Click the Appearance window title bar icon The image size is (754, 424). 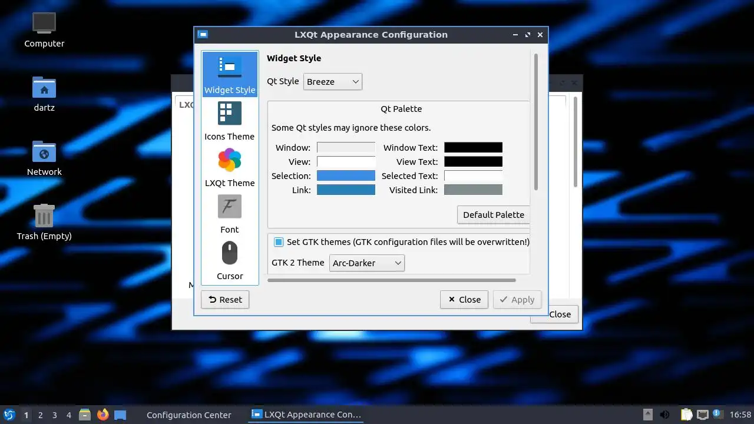click(x=203, y=35)
